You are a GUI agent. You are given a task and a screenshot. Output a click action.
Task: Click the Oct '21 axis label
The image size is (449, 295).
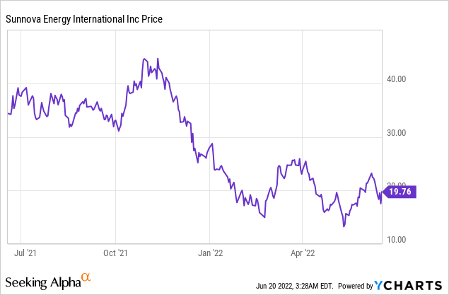pos(115,251)
